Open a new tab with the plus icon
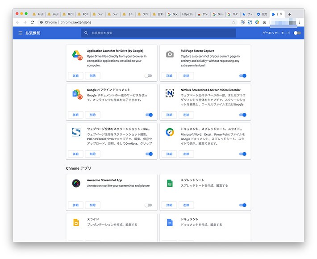This screenshot has height=259, width=317. pos(289,14)
